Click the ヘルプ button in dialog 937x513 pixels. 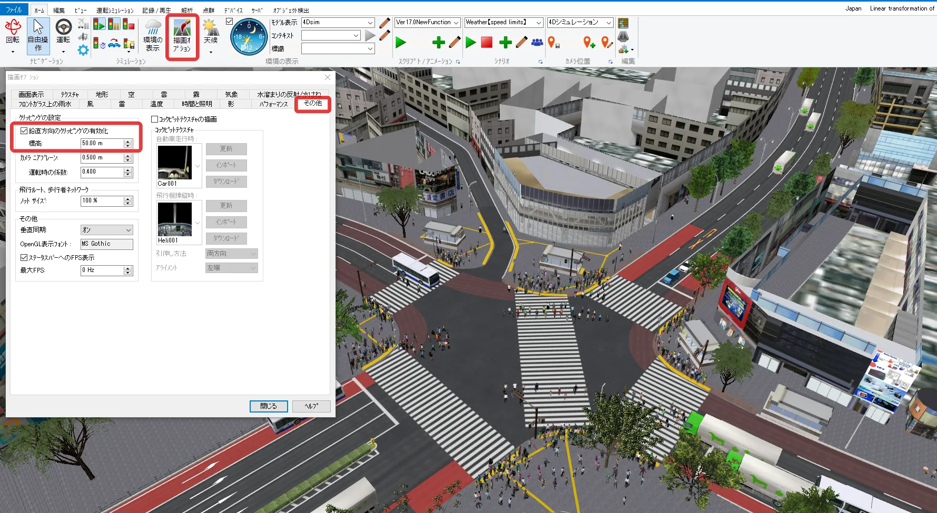tap(311, 406)
